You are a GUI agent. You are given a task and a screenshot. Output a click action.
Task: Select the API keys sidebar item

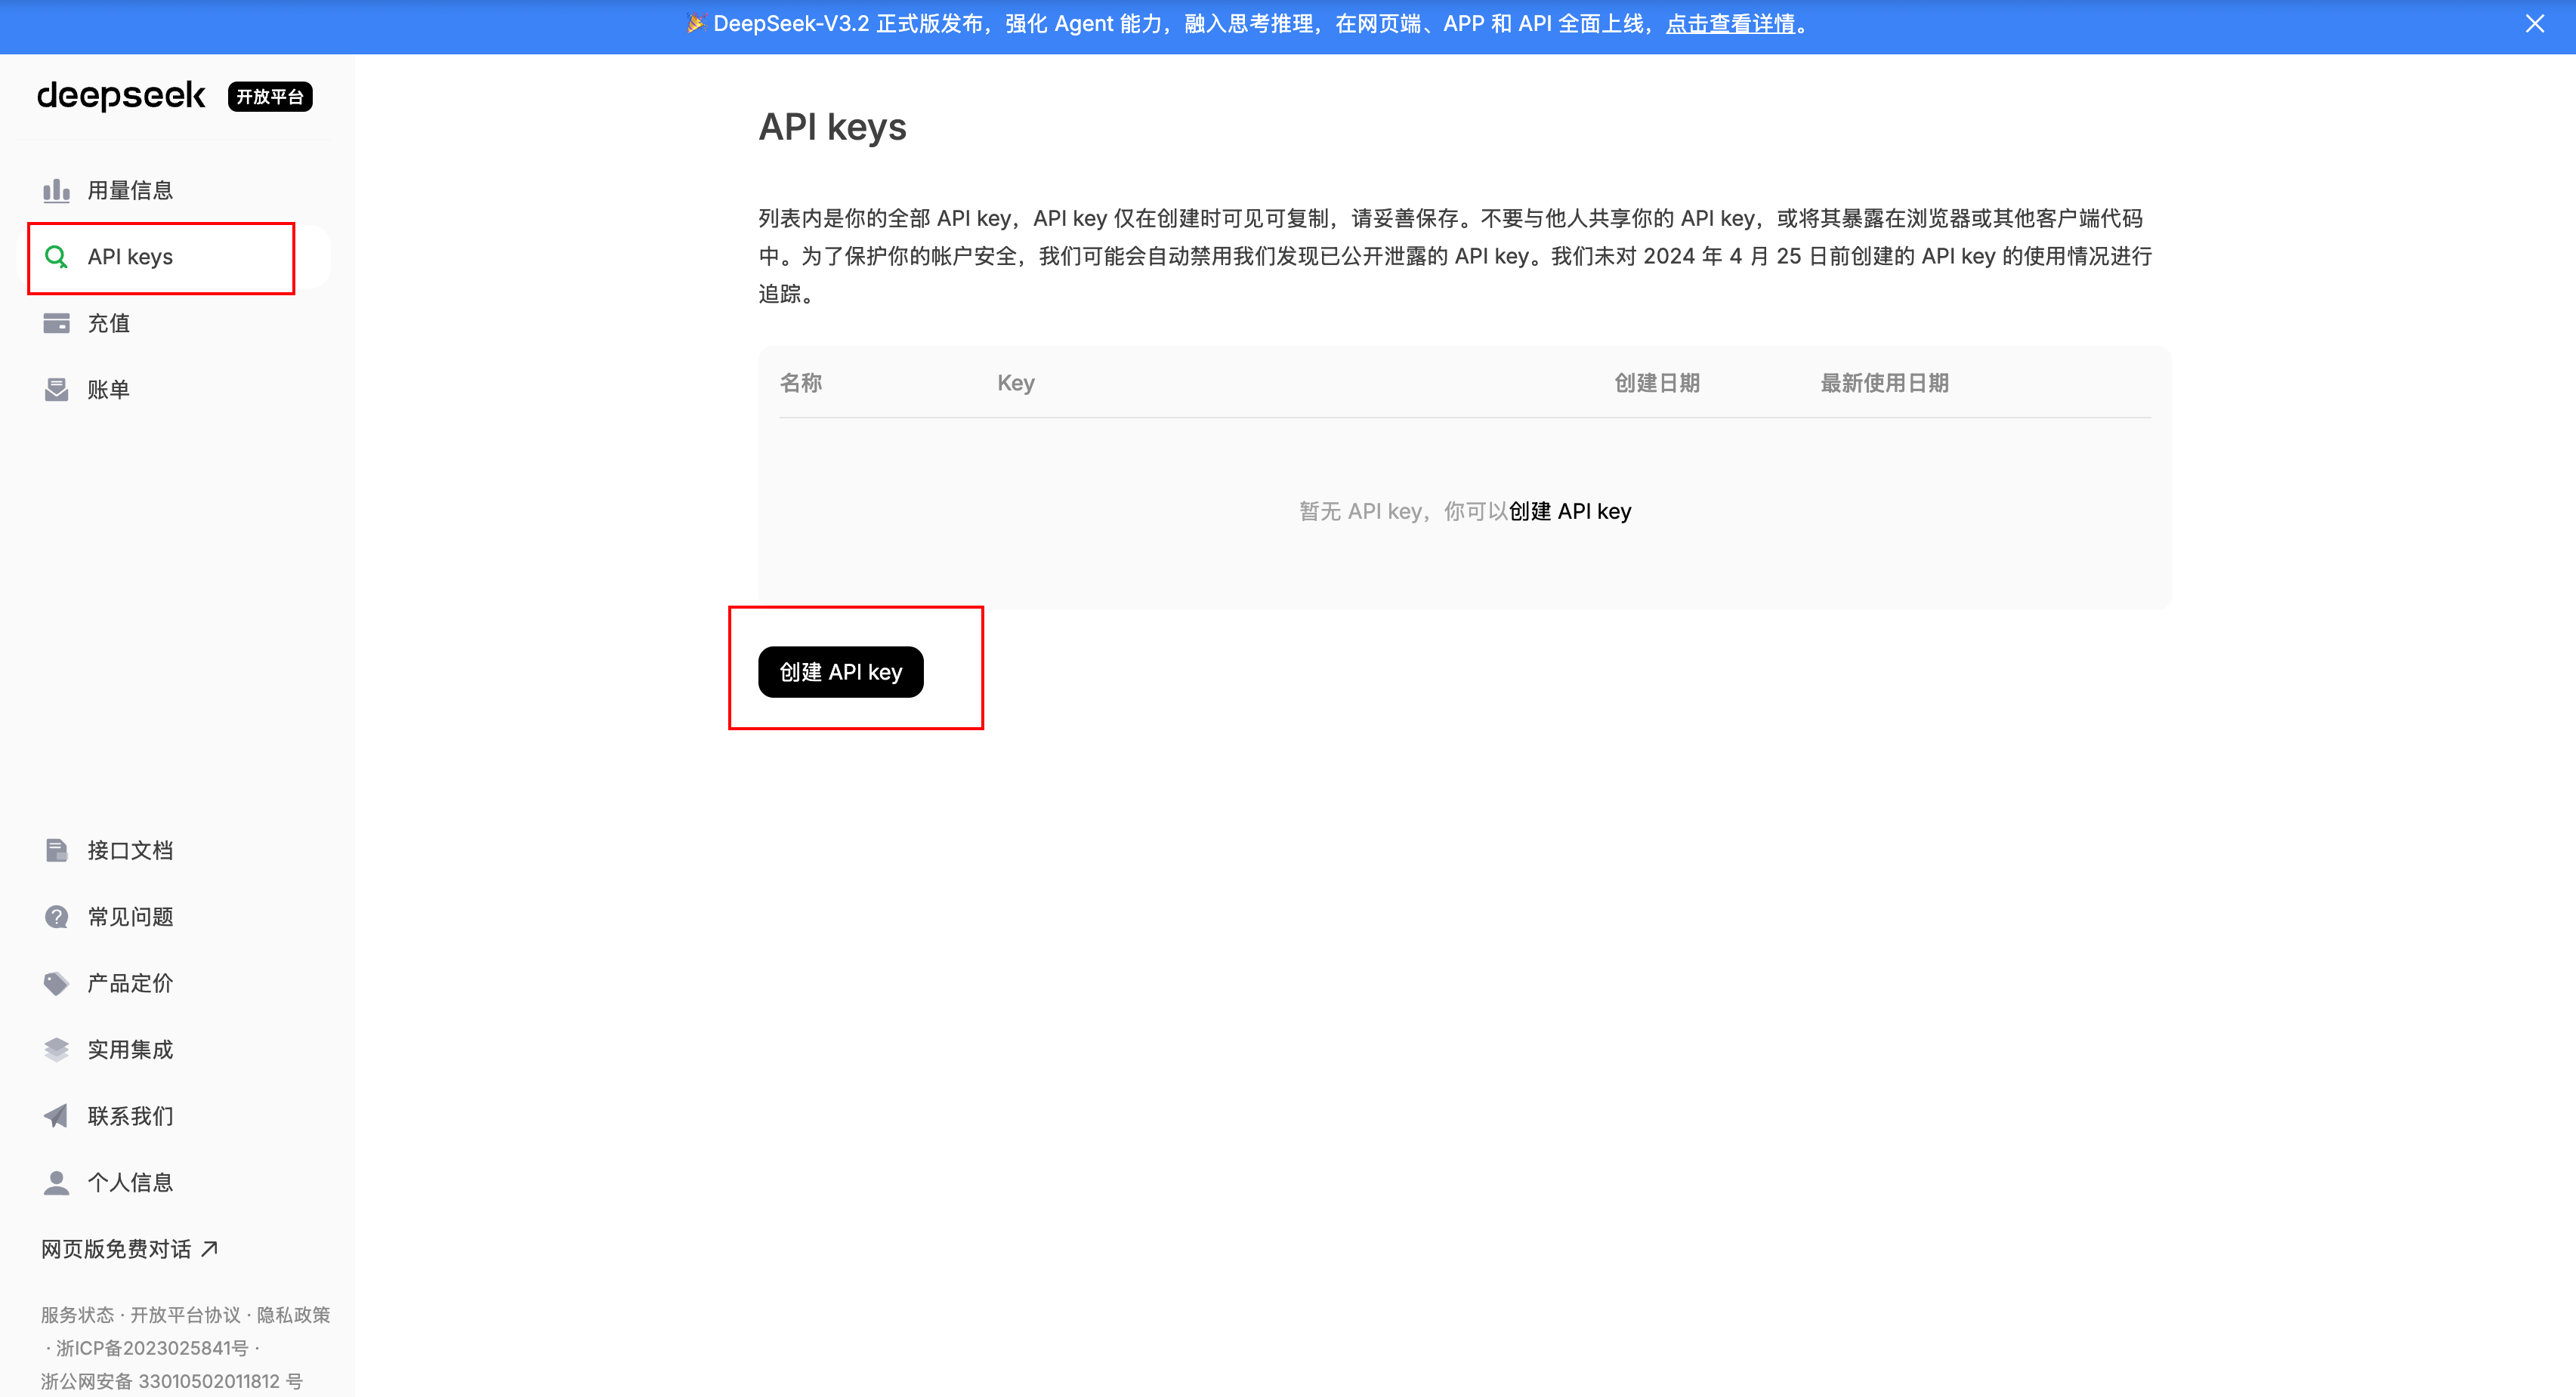130,257
